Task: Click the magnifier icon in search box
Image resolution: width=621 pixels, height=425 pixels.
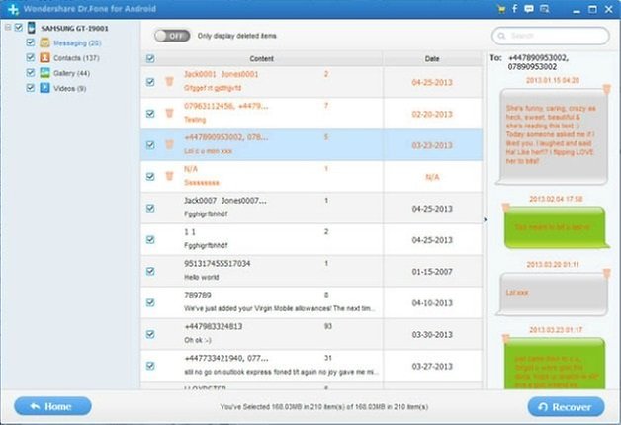Action: point(501,36)
